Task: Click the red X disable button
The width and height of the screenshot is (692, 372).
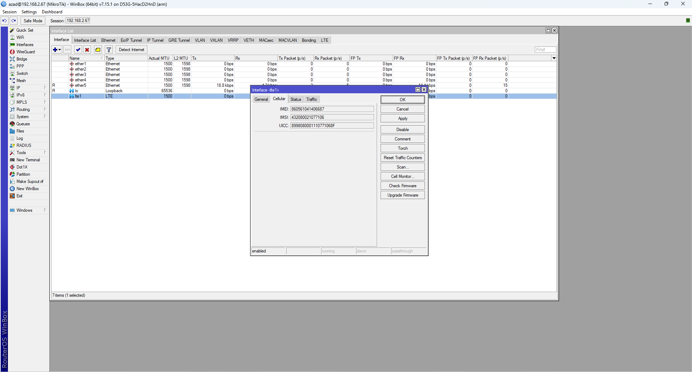Action: pos(87,50)
